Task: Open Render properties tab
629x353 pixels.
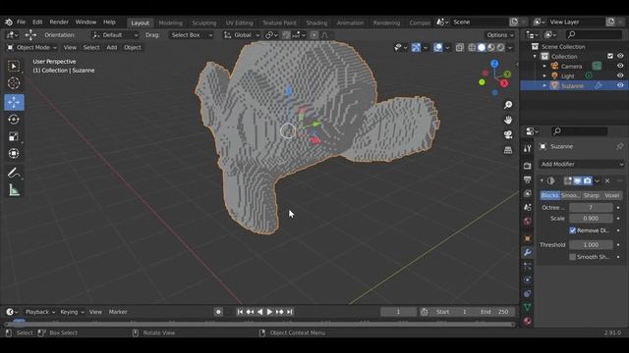Action: click(x=527, y=166)
